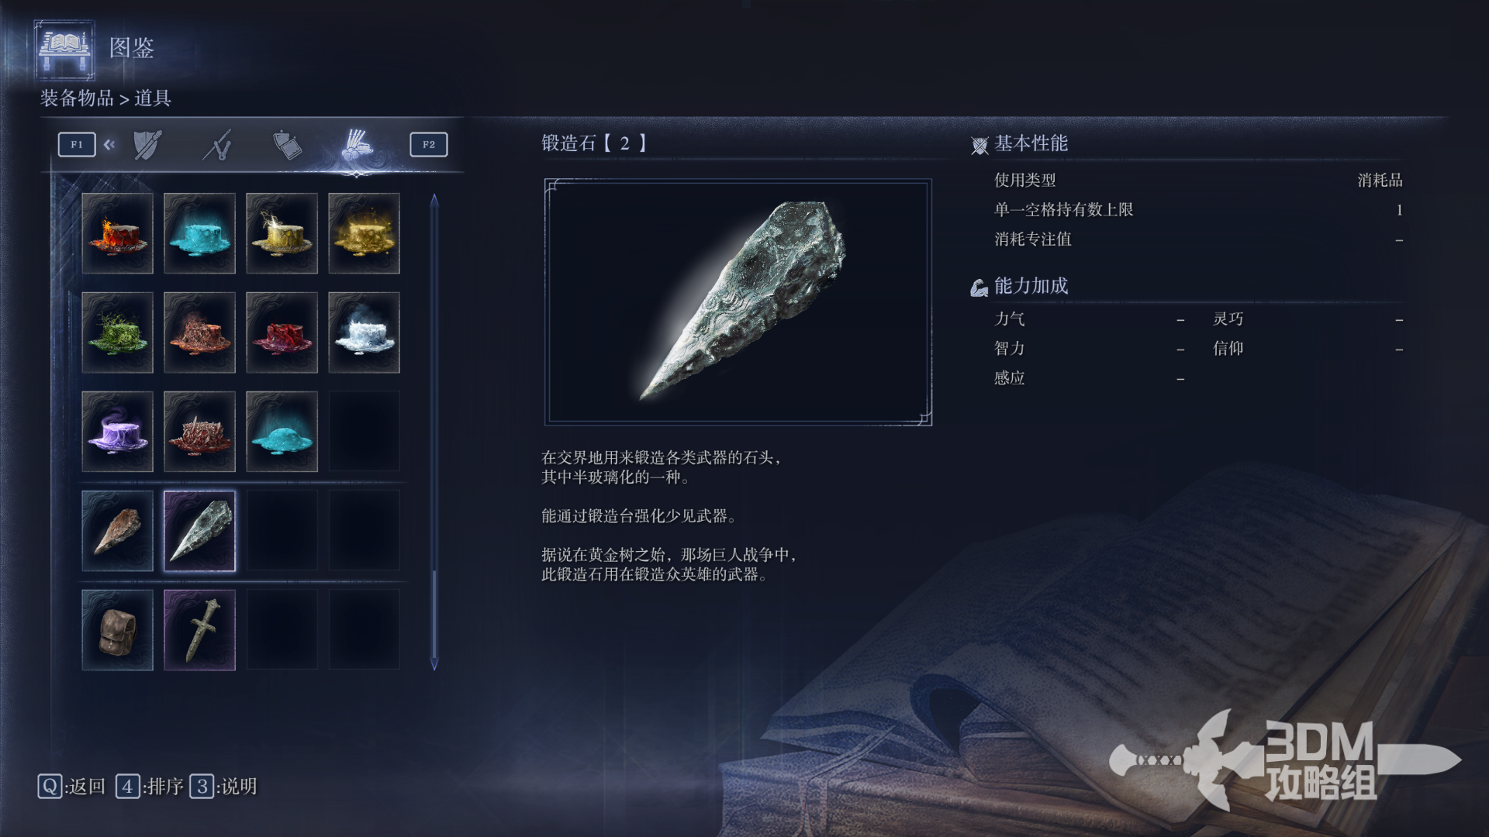Select the brown smithing stone item

(x=118, y=531)
